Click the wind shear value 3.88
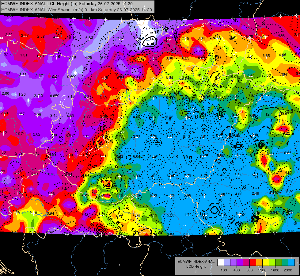 [x=23, y=75]
